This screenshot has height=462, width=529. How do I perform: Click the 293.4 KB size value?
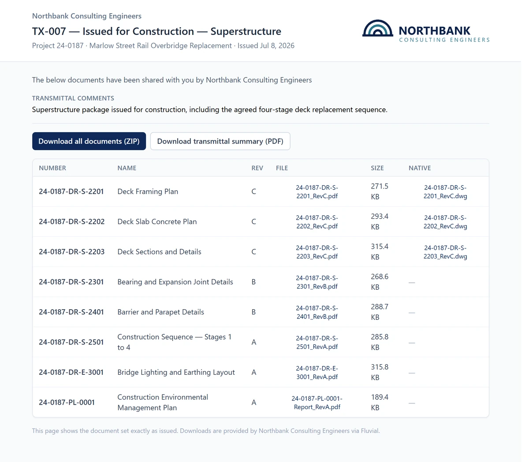pos(380,222)
